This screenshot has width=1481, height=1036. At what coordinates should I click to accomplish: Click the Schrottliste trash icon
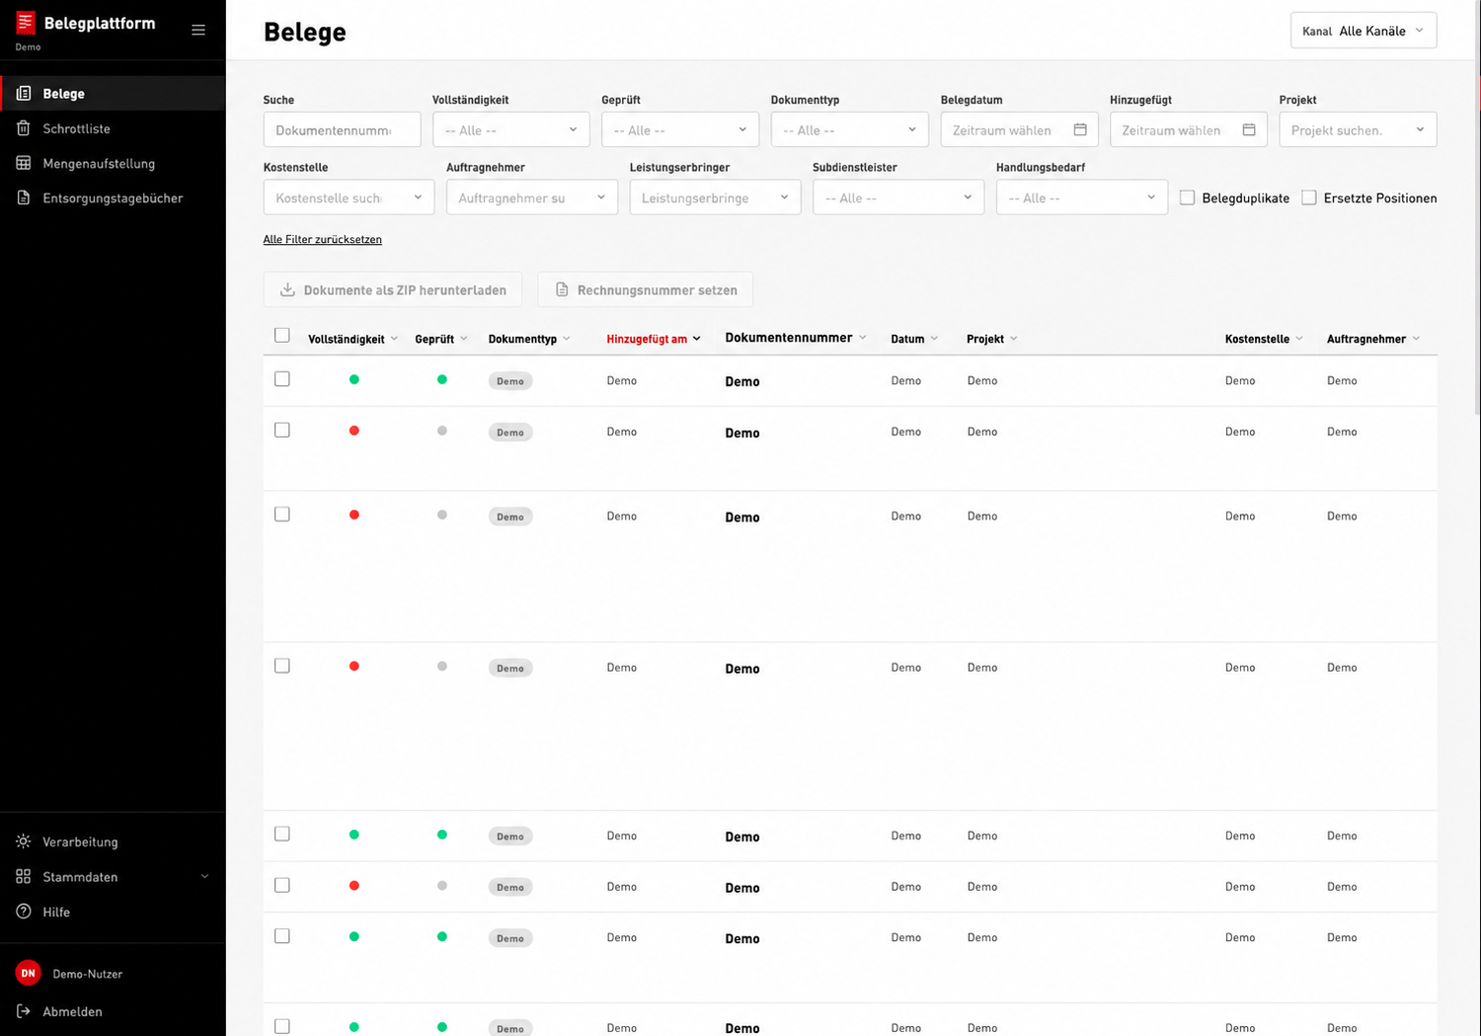pyautogui.click(x=24, y=128)
